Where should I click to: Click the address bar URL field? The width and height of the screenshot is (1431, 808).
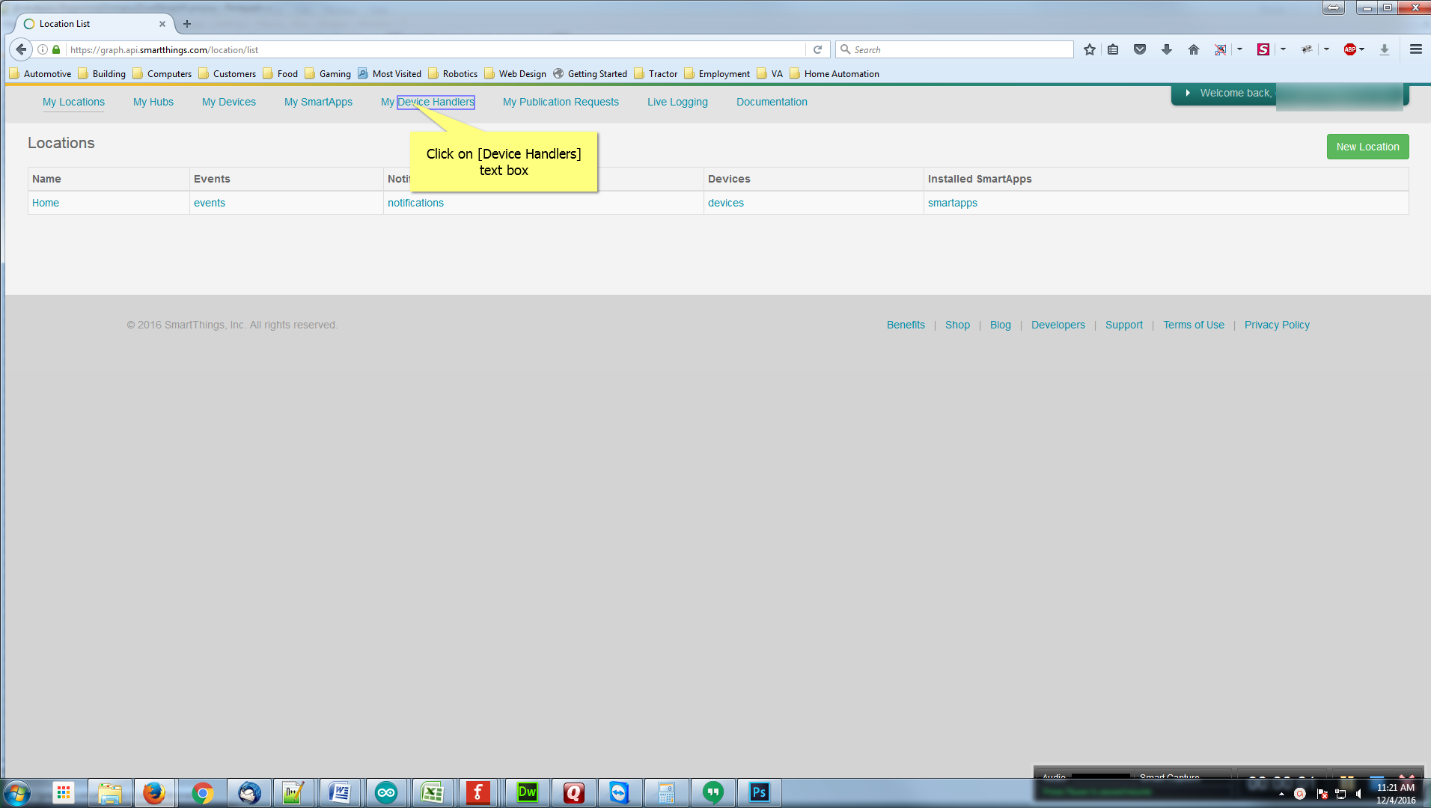pos(434,49)
